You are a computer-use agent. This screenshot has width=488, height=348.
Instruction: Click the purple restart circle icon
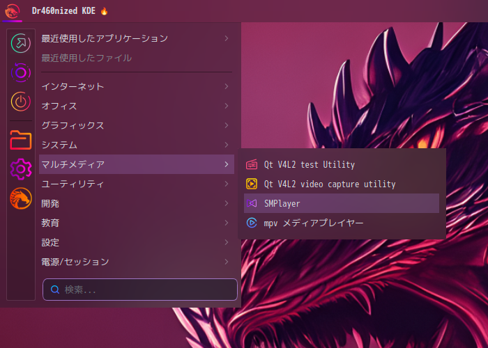[x=21, y=72]
